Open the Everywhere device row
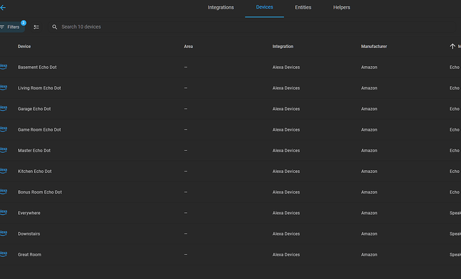The height and width of the screenshot is (279, 461). (x=230, y=213)
